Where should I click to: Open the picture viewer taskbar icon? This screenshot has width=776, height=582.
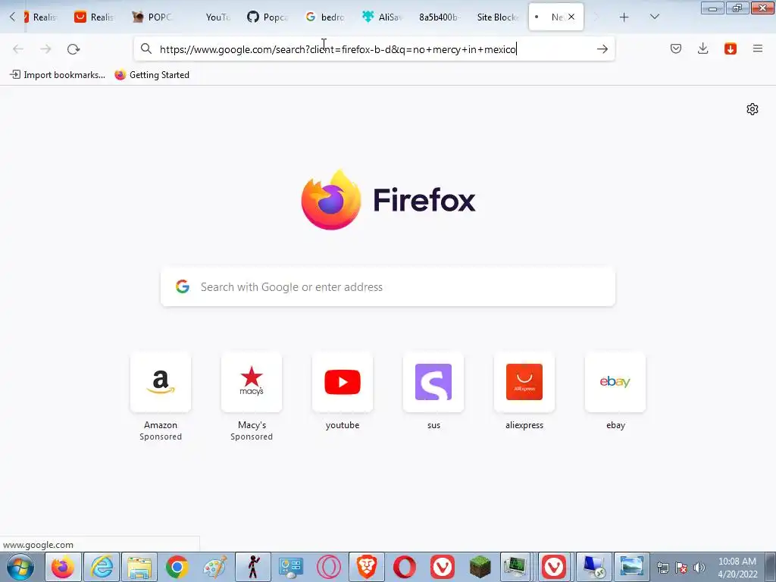click(x=631, y=567)
